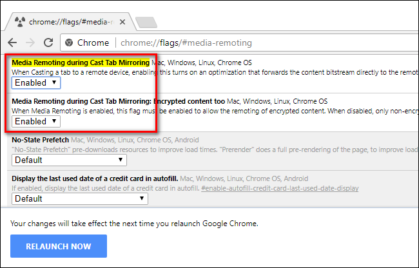The image size is (419, 268).
Task: Click the browser back arrow
Action: [14, 43]
